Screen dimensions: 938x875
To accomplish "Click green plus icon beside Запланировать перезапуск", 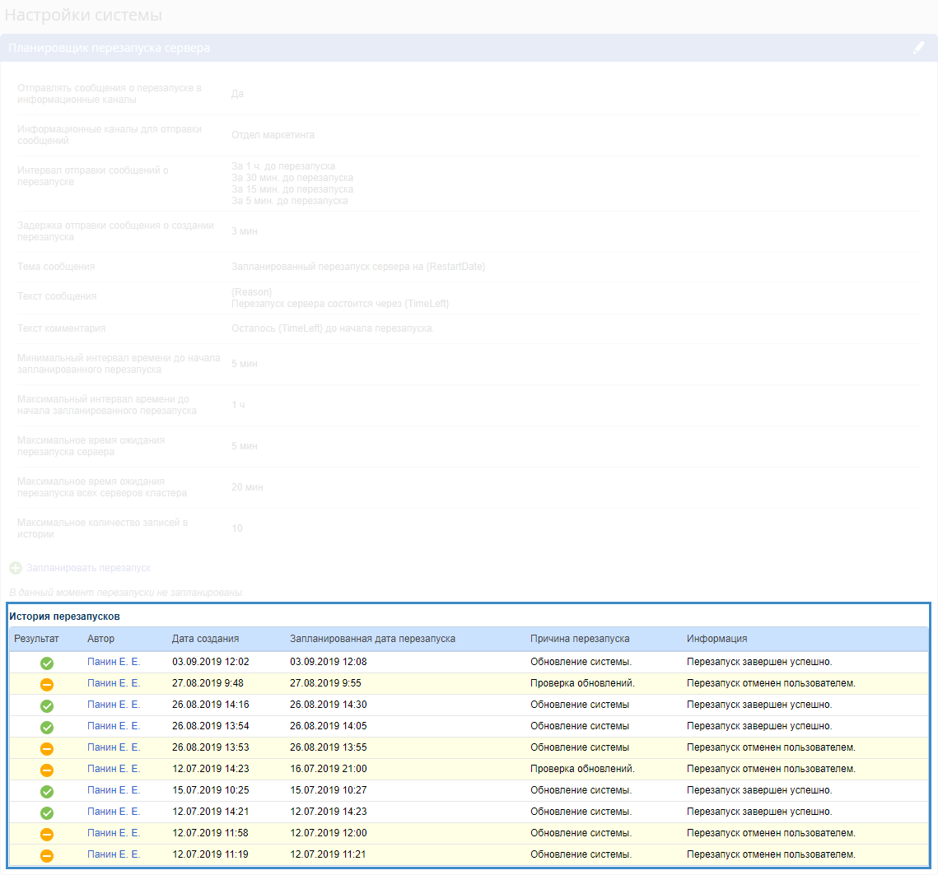I will 16,568.
